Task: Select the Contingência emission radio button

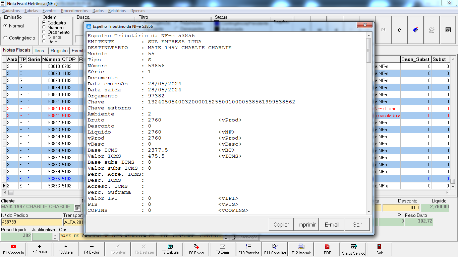Action: (x=5, y=38)
